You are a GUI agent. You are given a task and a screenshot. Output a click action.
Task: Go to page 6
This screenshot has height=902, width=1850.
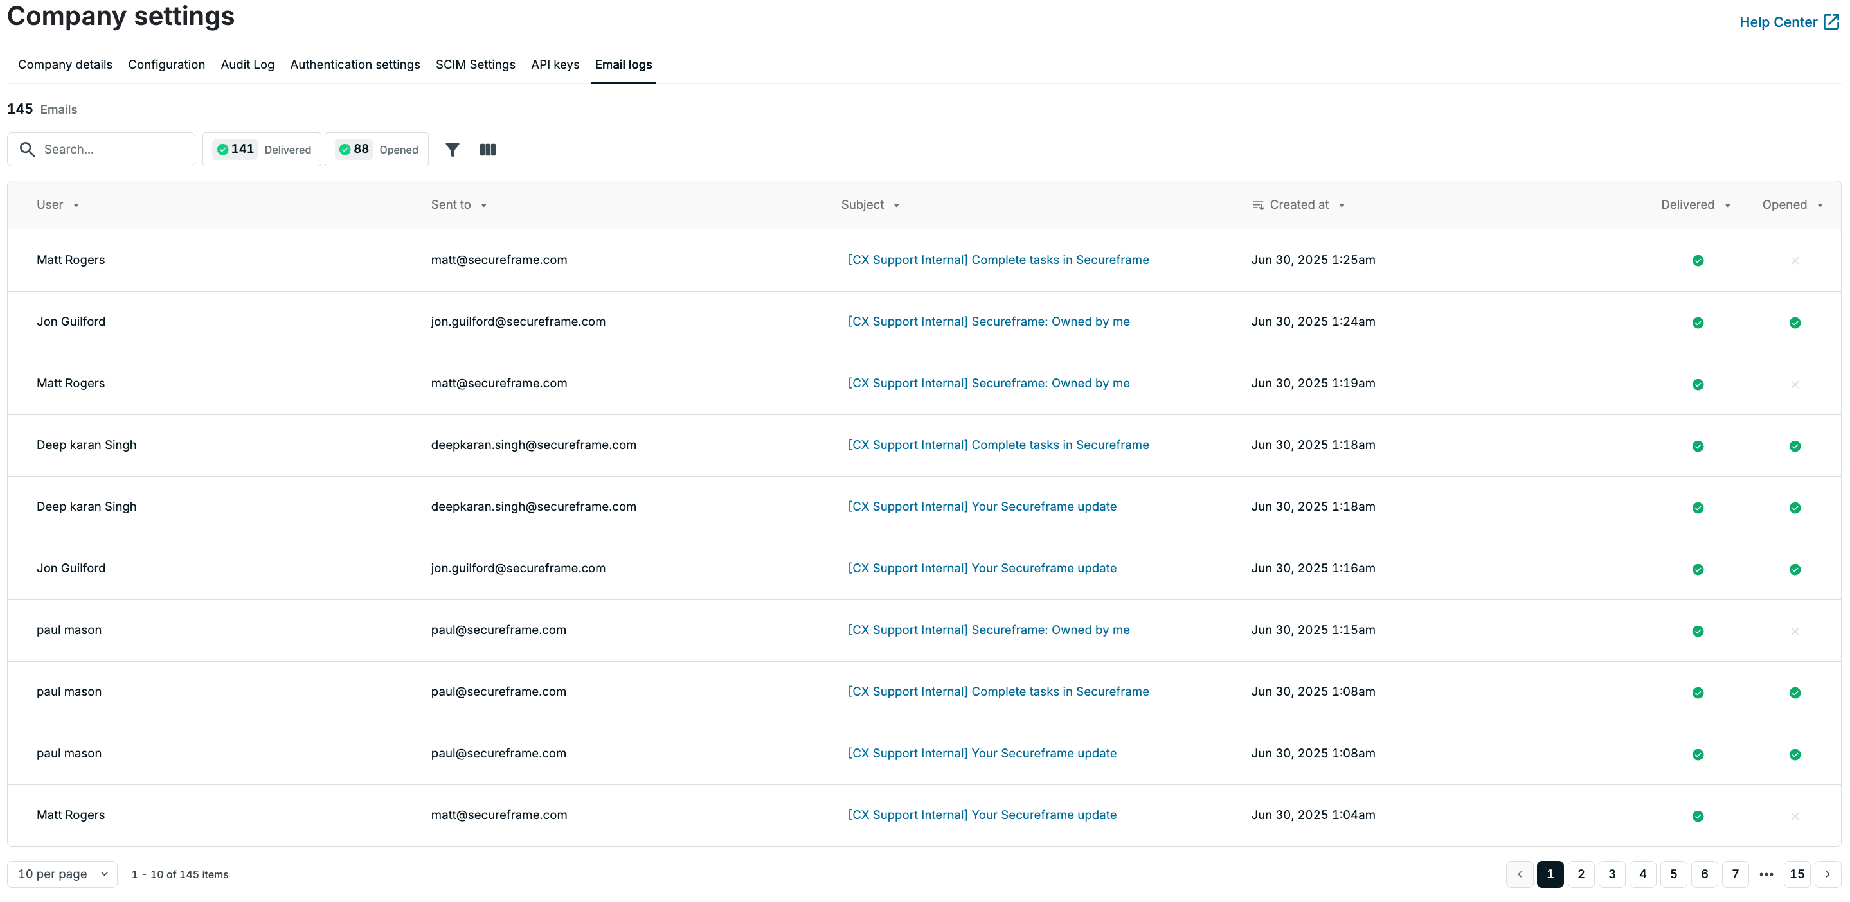coord(1705,874)
